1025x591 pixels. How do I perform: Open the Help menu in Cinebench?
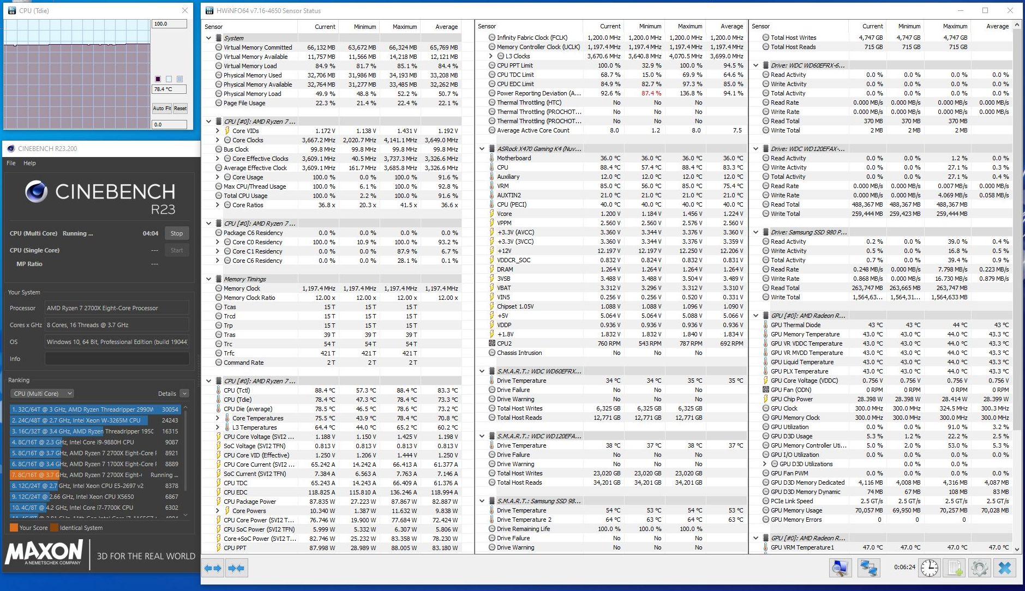(x=29, y=163)
